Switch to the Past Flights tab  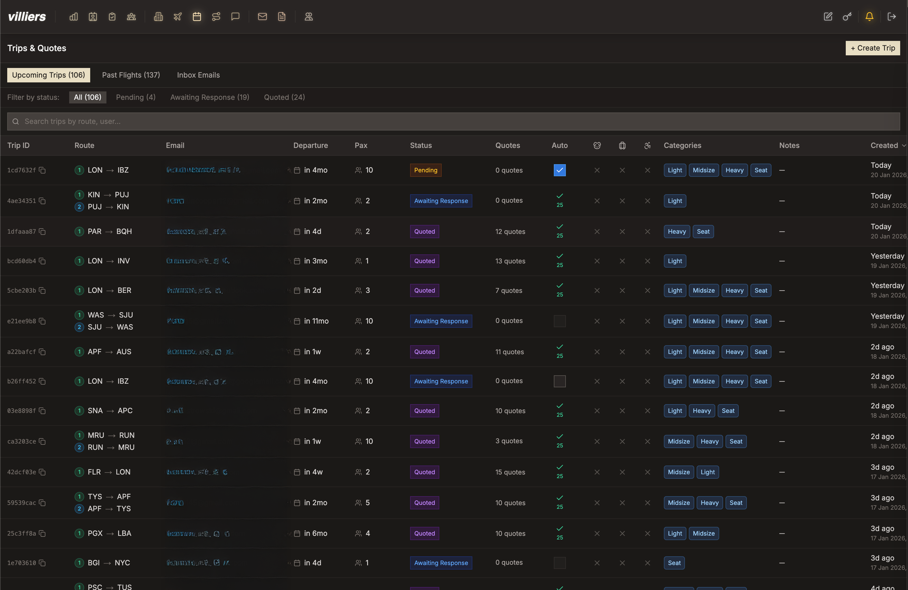(x=131, y=75)
